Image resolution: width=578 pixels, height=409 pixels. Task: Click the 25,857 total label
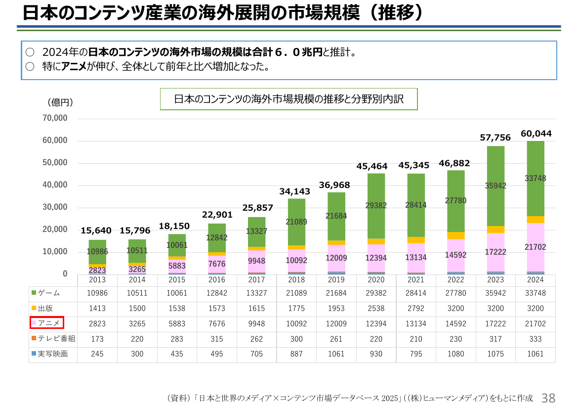pyautogui.click(x=258, y=208)
